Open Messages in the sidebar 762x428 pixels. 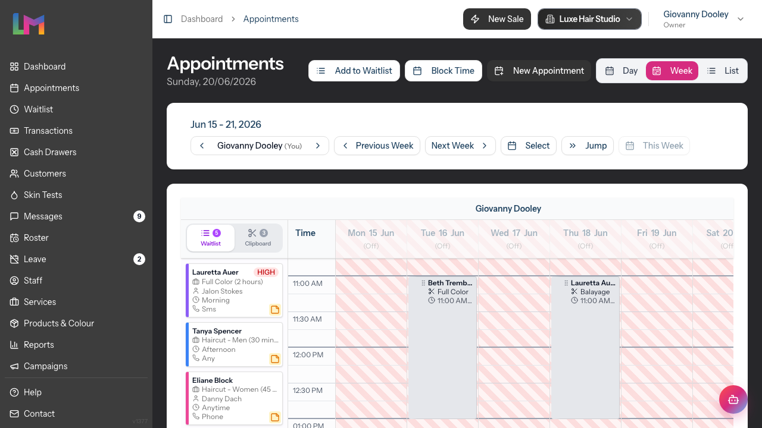click(76, 216)
